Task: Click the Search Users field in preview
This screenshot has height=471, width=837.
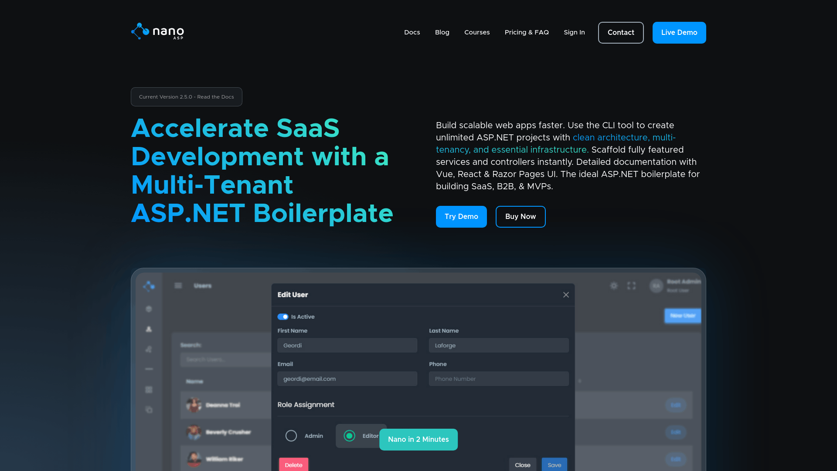Action: pos(226,359)
